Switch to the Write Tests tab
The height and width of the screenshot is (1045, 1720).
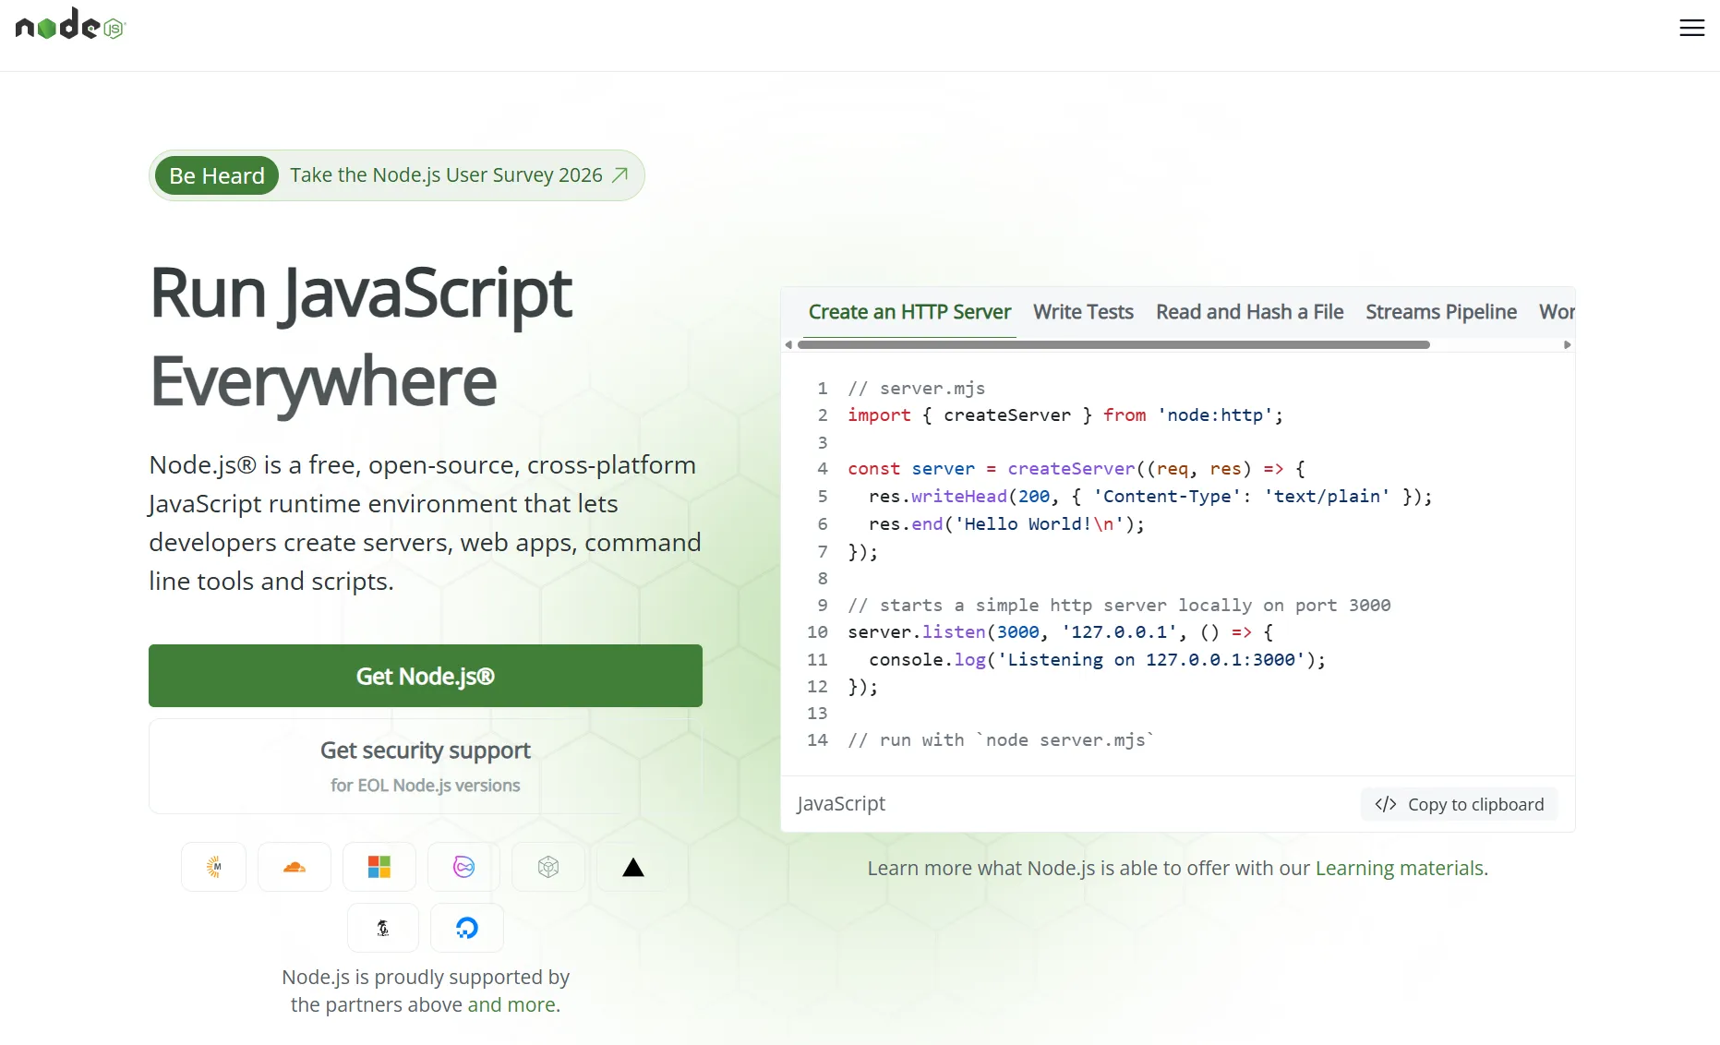1083,312
